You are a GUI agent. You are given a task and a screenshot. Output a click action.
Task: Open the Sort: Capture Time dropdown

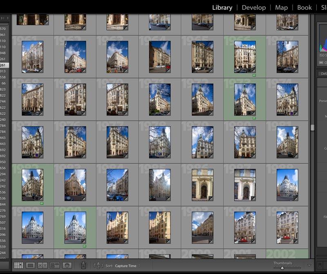coord(123,266)
